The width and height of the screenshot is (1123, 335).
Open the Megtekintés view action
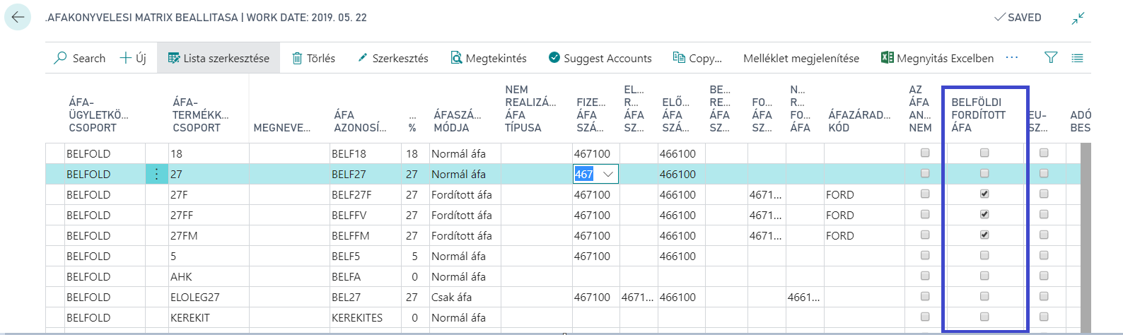pyautogui.click(x=489, y=58)
